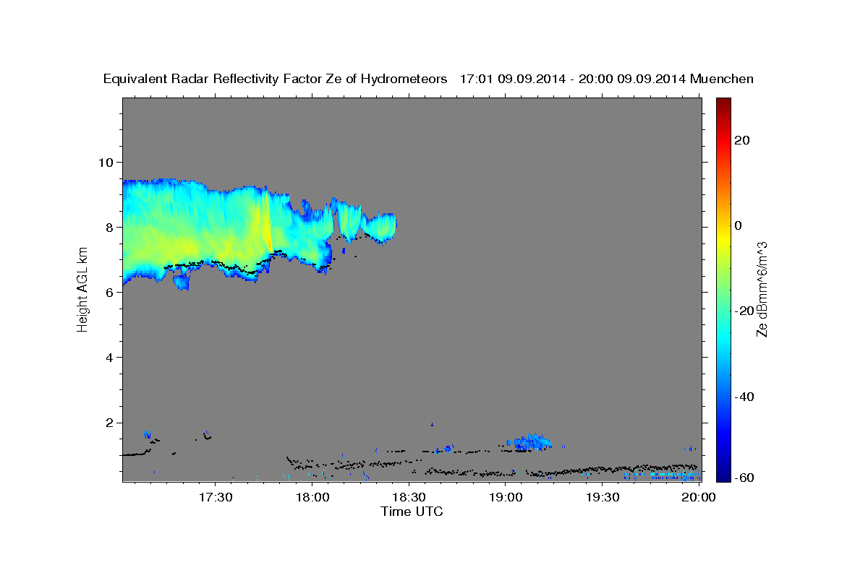Click the 20:00 time tick label
The width and height of the screenshot is (868, 578).
(698, 498)
